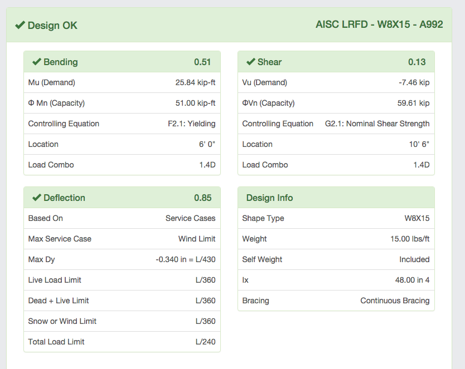Select the ΦVn capacity value 59.61 kip
The image size is (465, 369).
click(x=411, y=103)
